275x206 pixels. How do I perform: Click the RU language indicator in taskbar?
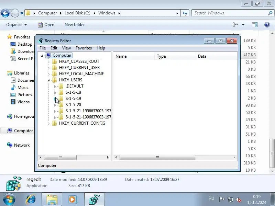211,198
